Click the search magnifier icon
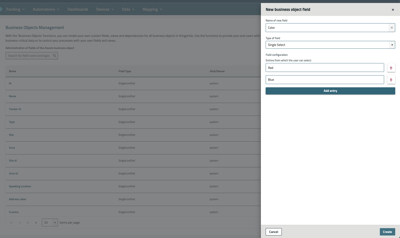 click(x=54, y=56)
